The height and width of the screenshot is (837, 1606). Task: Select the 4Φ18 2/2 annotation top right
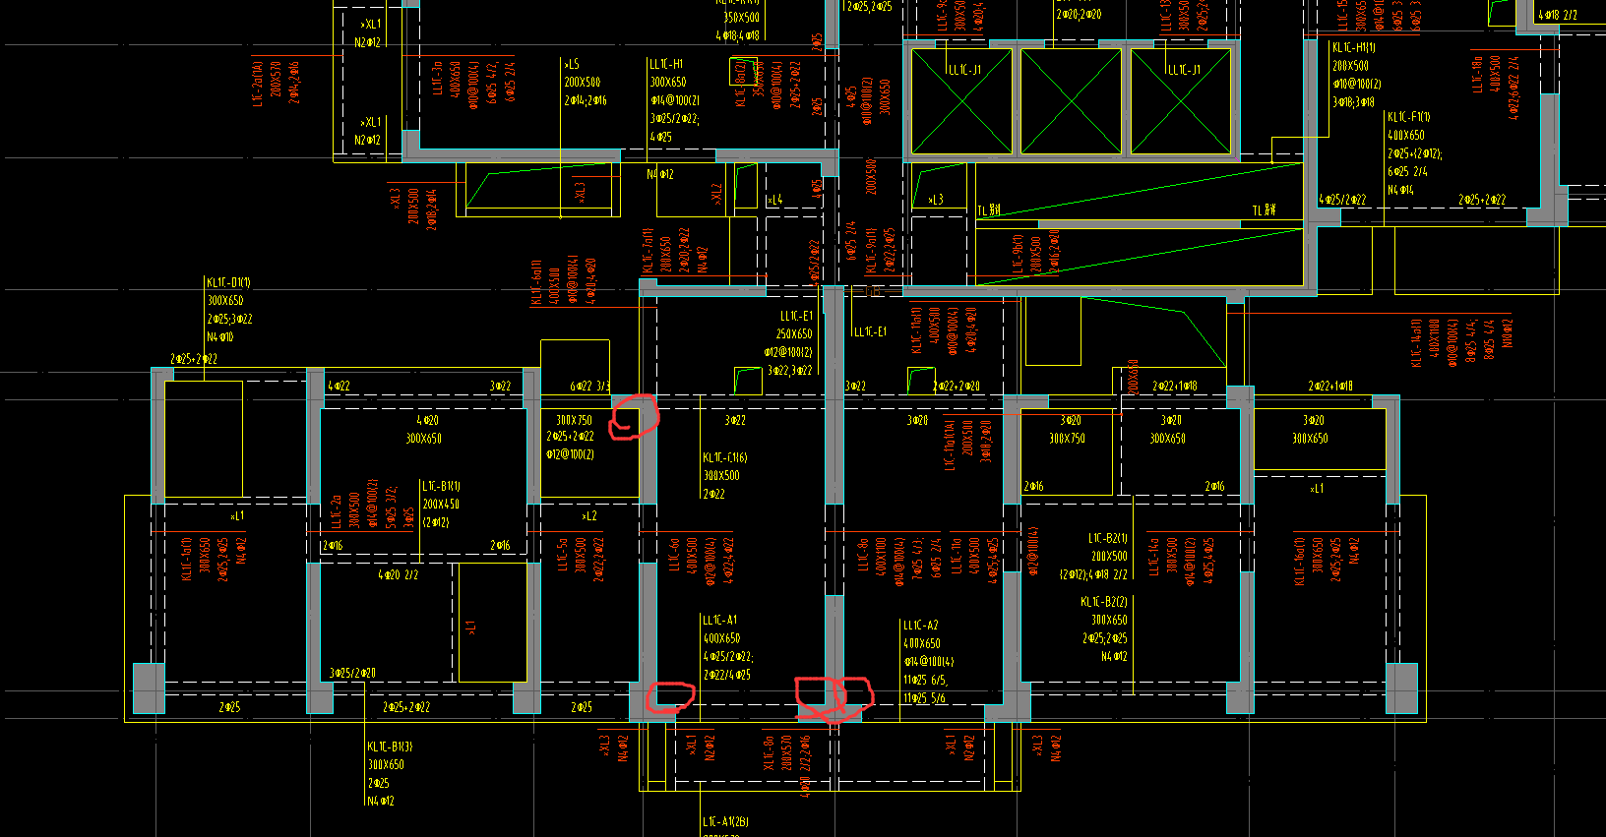(x=1558, y=15)
